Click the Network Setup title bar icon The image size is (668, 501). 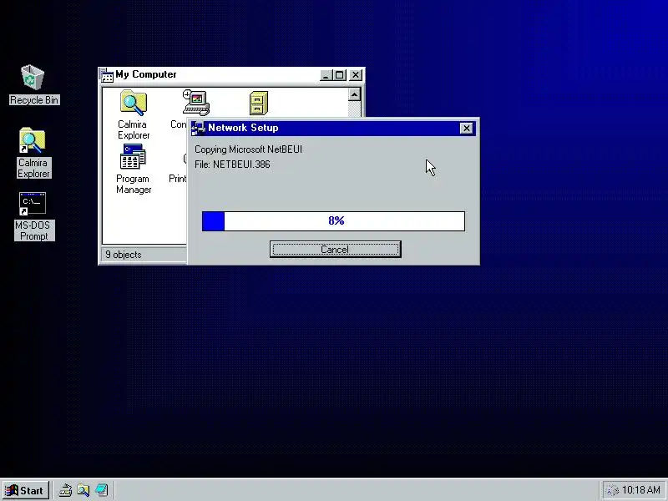click(198, 129)
